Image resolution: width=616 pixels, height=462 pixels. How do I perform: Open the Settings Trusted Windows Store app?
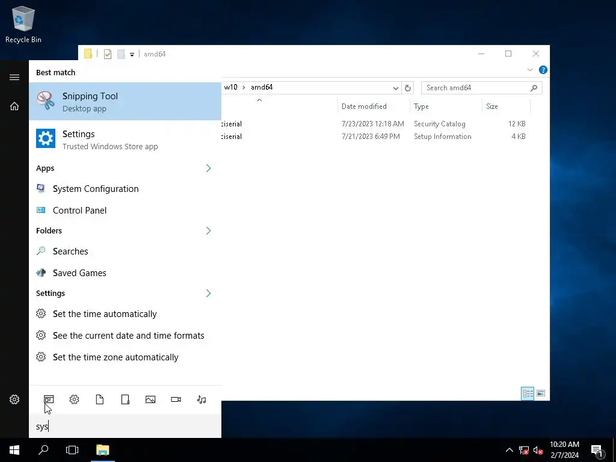(x=125, y=140)
